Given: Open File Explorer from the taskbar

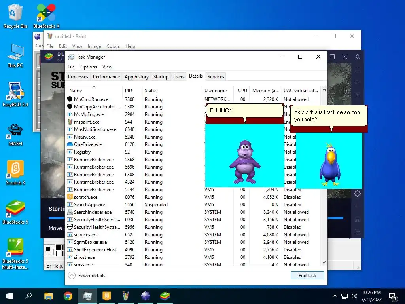Looking at the screenshot, I should (48, 296).
